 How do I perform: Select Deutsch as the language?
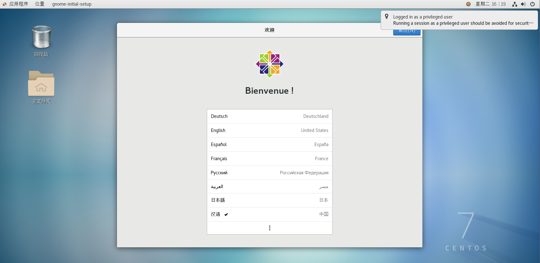269,116
